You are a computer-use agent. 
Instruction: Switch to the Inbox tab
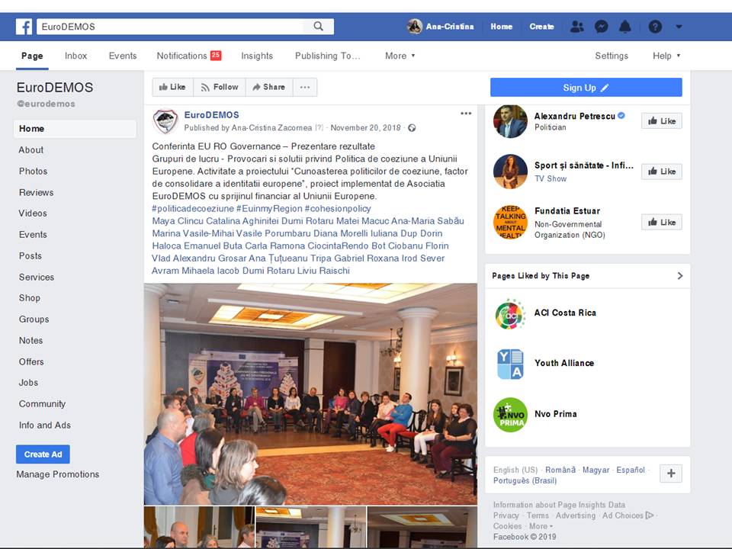[x=75, y=56]
